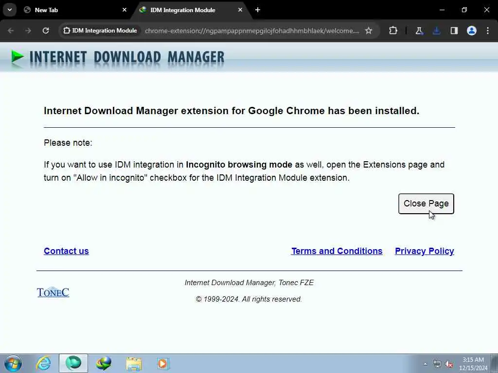This screenshot has width=498, height=373.
Task: Open the Windows Start menu
Action: click(13, 363)
